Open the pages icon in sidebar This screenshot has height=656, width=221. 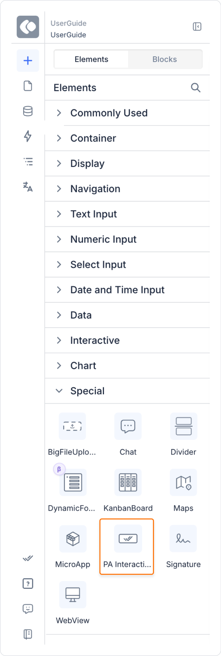click(x=28, y=86)
